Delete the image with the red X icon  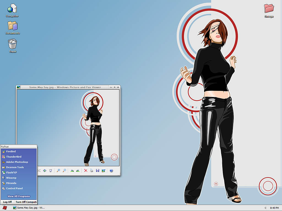[x=86, y=171]
